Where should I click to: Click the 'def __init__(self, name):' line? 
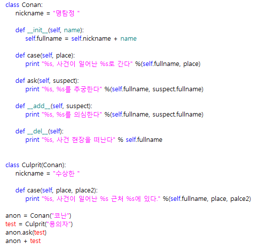(x=50, y=30)
